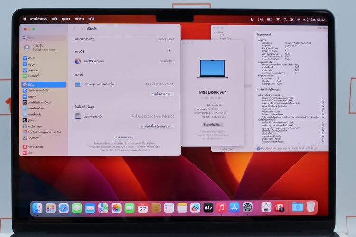Open System Settings from the Dock
356x237 pixels.
click(247, 208)
